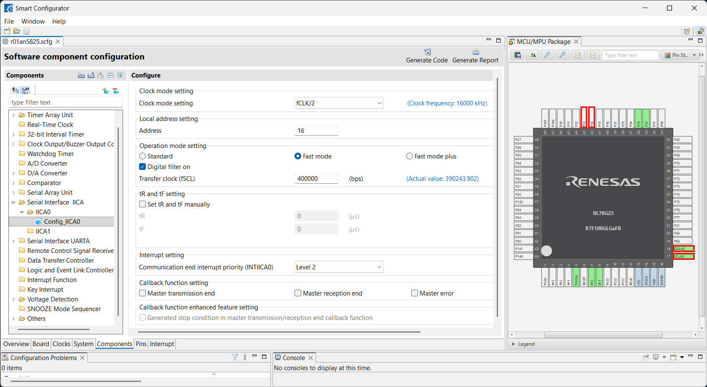This screenshot has height=387, width=707.
Task: Expand the Serial Interface UARTA tree node
Action: (x=13, y=241)
